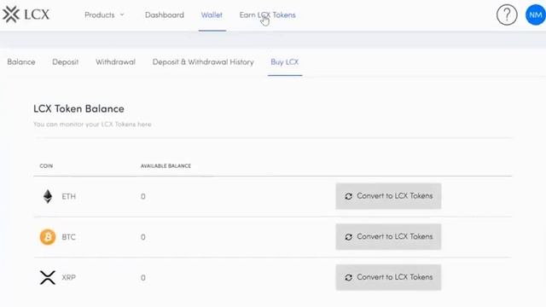
Task: Convert ETH to LCX Tokens
Action: click(388, 196)
